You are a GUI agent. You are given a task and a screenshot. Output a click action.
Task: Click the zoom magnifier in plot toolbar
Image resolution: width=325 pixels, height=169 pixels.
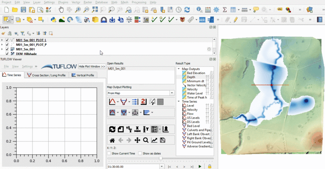145,140
